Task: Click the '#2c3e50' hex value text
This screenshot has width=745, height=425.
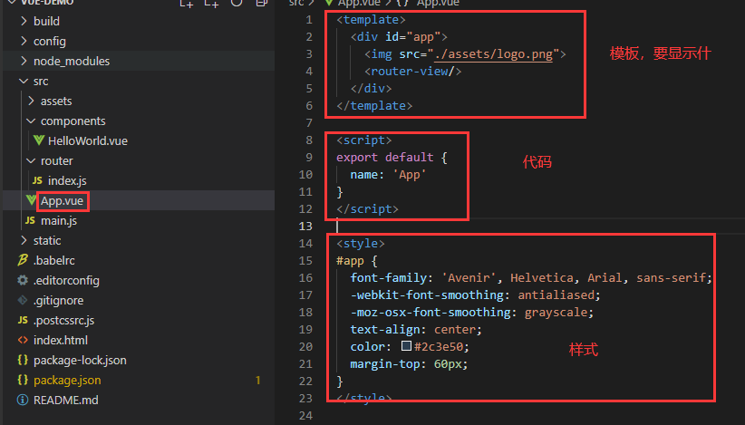Action: [438, 347]
